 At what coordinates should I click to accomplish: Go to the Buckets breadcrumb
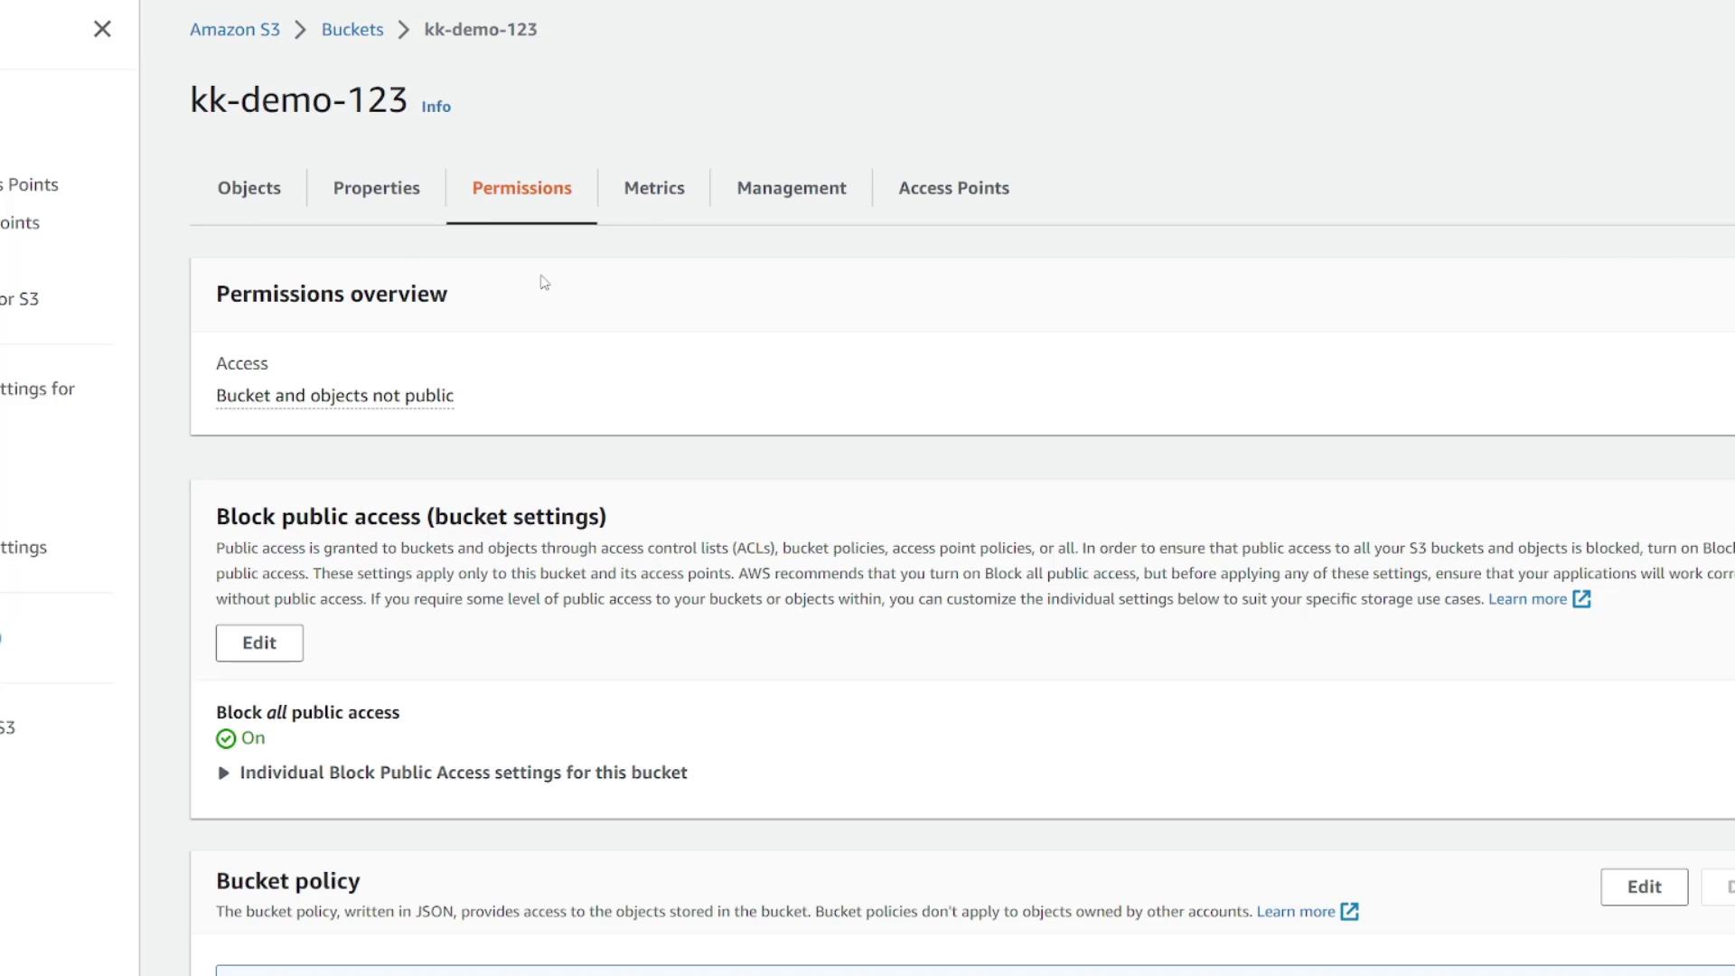pyautogui.click(x=352, y=29)
